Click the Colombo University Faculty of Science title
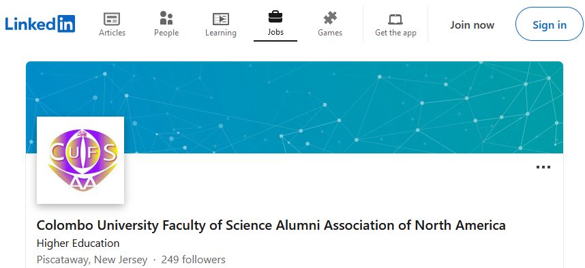Viewport: 585px width, 268px height. (x=271, y=226)
